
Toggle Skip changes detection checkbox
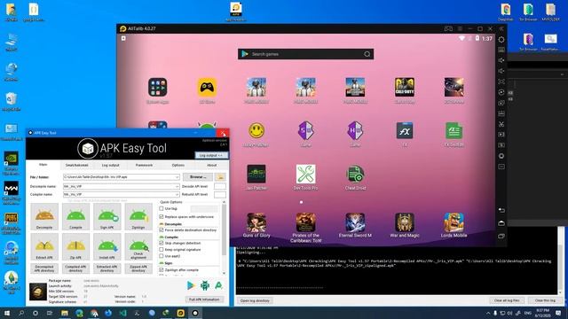[162, 243]
